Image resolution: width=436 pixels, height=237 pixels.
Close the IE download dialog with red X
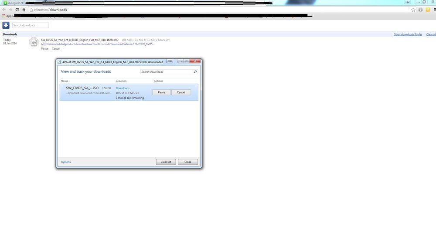pos(195,61)
